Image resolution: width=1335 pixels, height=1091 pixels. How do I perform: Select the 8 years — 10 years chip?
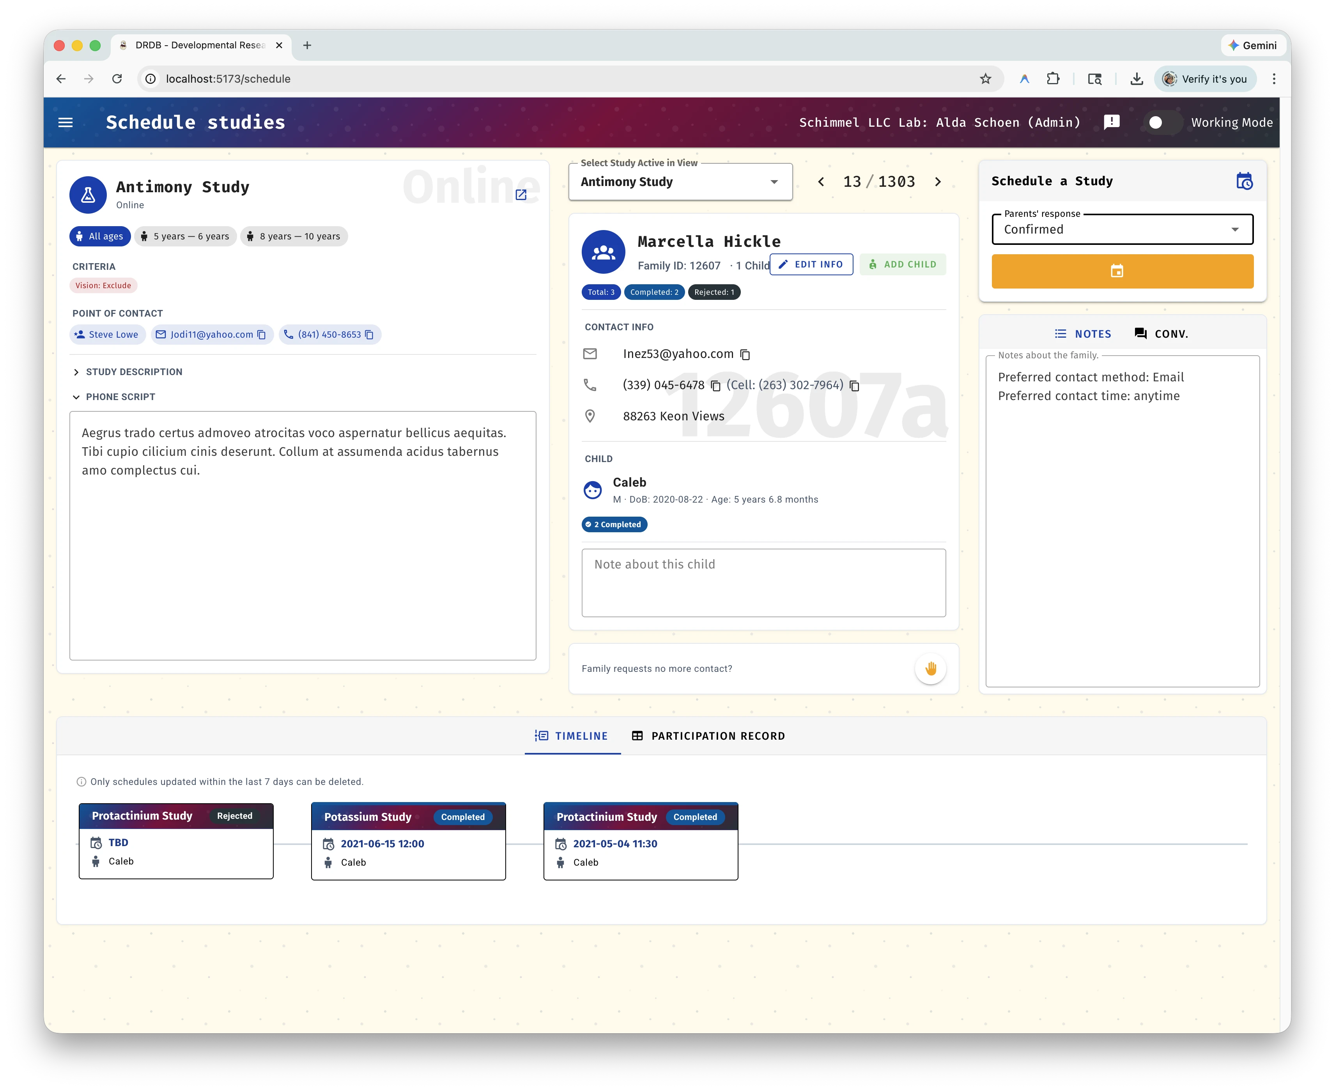pyautogui.click(x=294, y=236)
